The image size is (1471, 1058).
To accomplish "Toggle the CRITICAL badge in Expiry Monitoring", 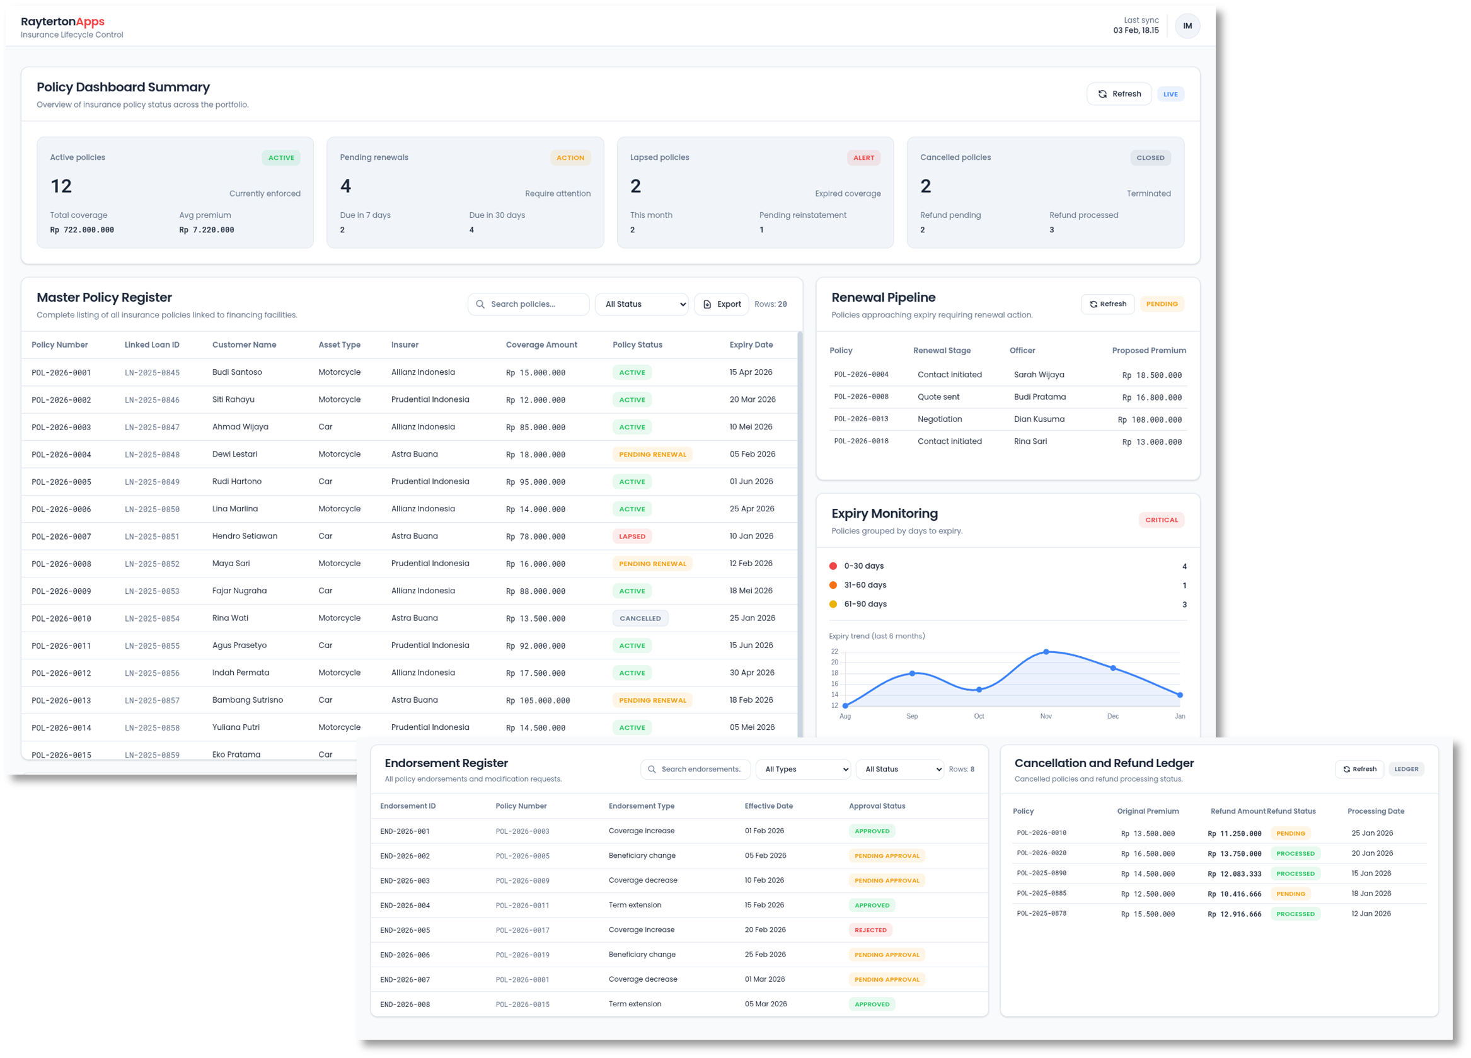I will pyautogui.click(x=1161, y=520).
